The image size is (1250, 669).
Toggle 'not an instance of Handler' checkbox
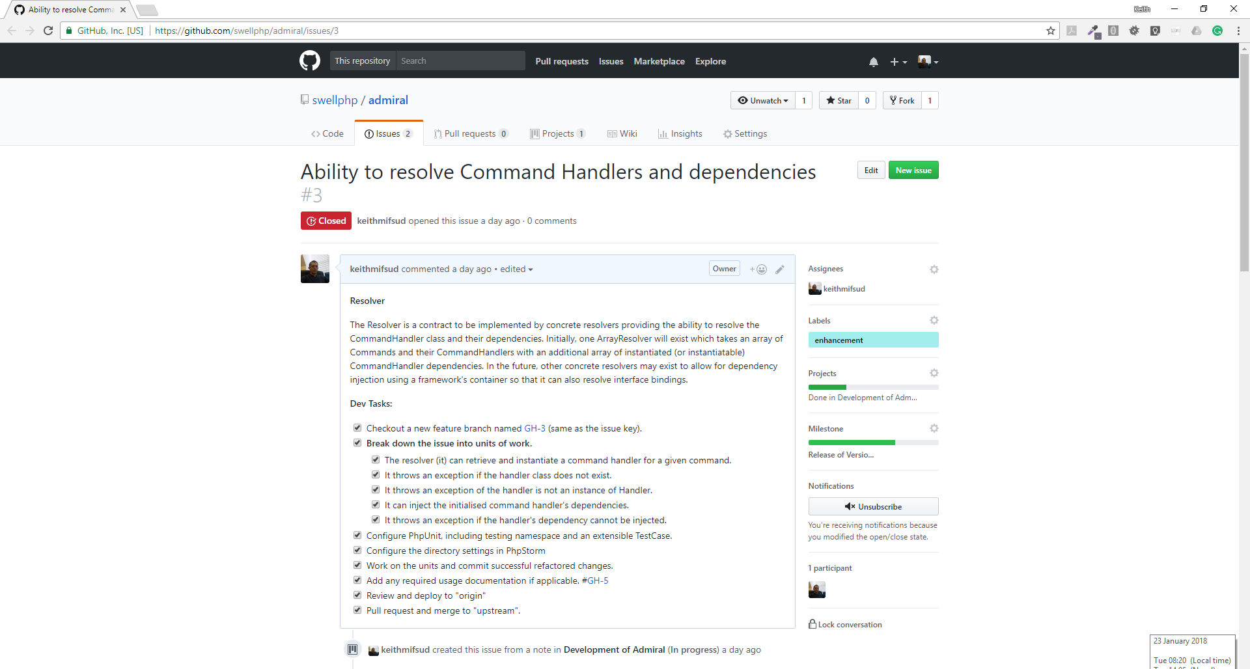coord(376,489)
